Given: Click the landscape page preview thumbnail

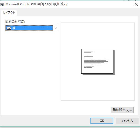Looking at the screenshot, I should coord(98,62).
